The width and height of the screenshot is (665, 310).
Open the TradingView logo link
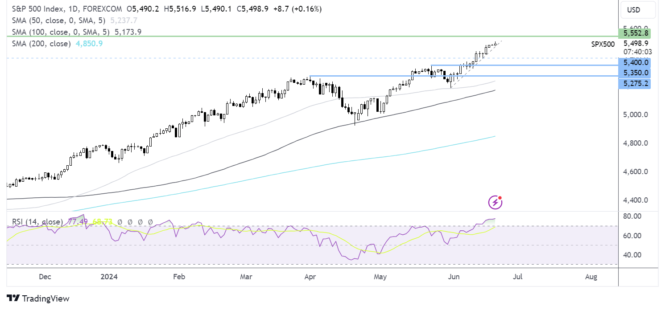click(38, 298)
